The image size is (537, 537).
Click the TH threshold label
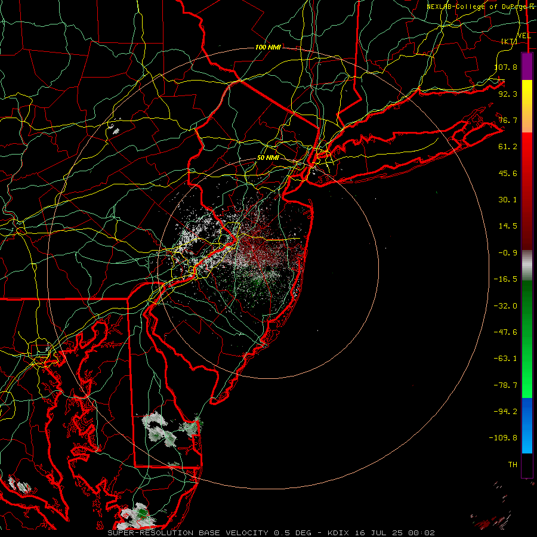[513, 465]
